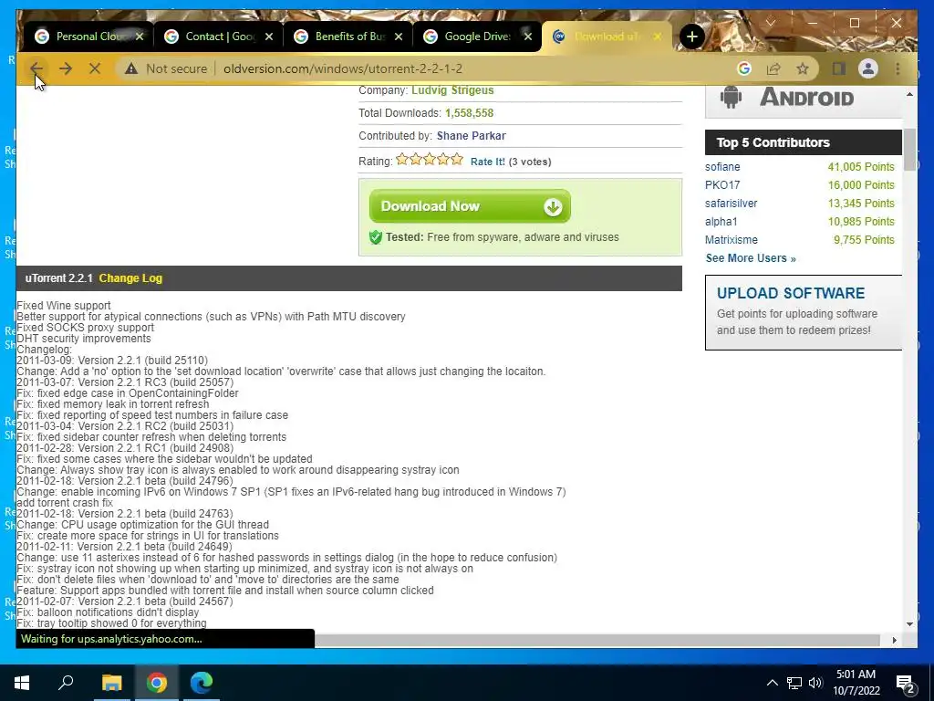
Task: Open contributor safarisilver profile
Action: 731,204
